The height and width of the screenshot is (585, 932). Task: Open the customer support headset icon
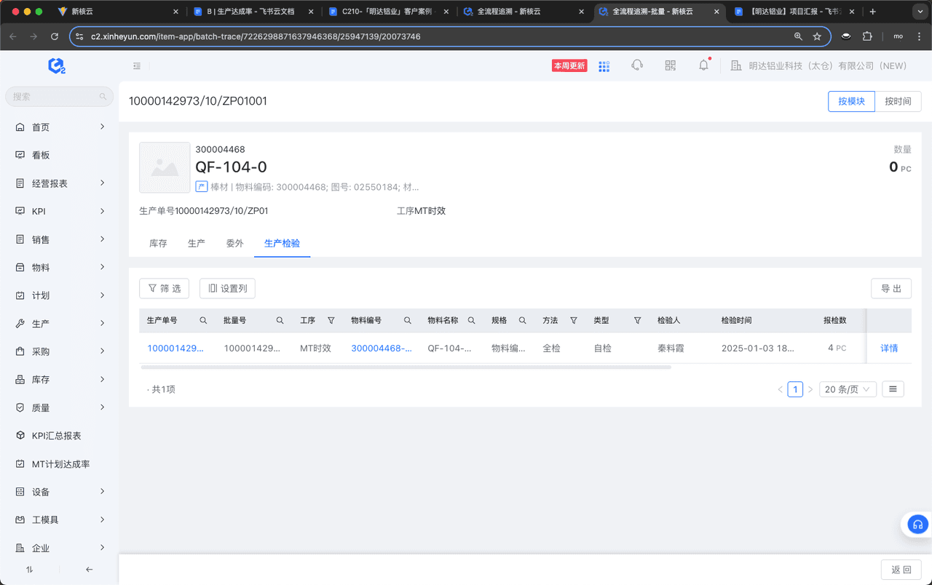click(637, 65)
